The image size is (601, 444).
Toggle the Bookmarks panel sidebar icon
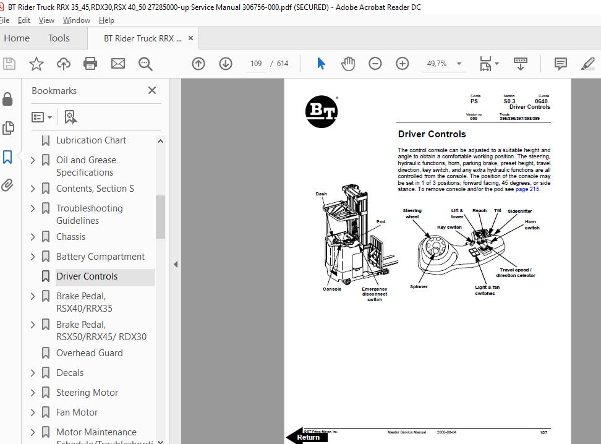(7, 157)
